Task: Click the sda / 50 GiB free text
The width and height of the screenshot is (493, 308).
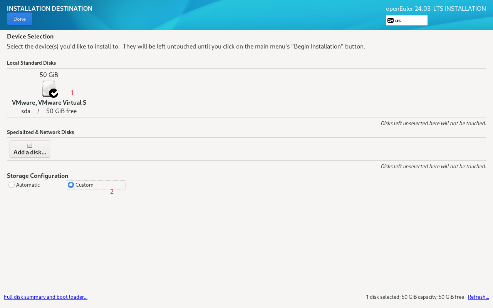Action: 49,111
